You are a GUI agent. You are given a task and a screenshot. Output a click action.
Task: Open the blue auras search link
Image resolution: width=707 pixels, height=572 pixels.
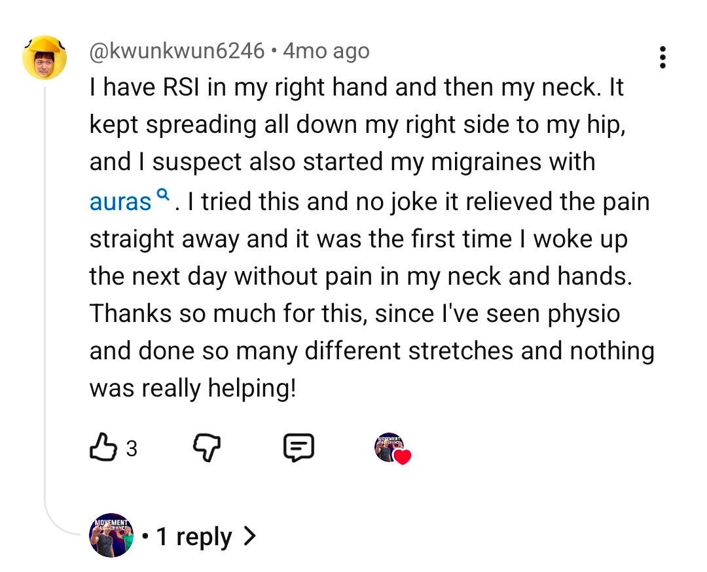tap(120, 202)
